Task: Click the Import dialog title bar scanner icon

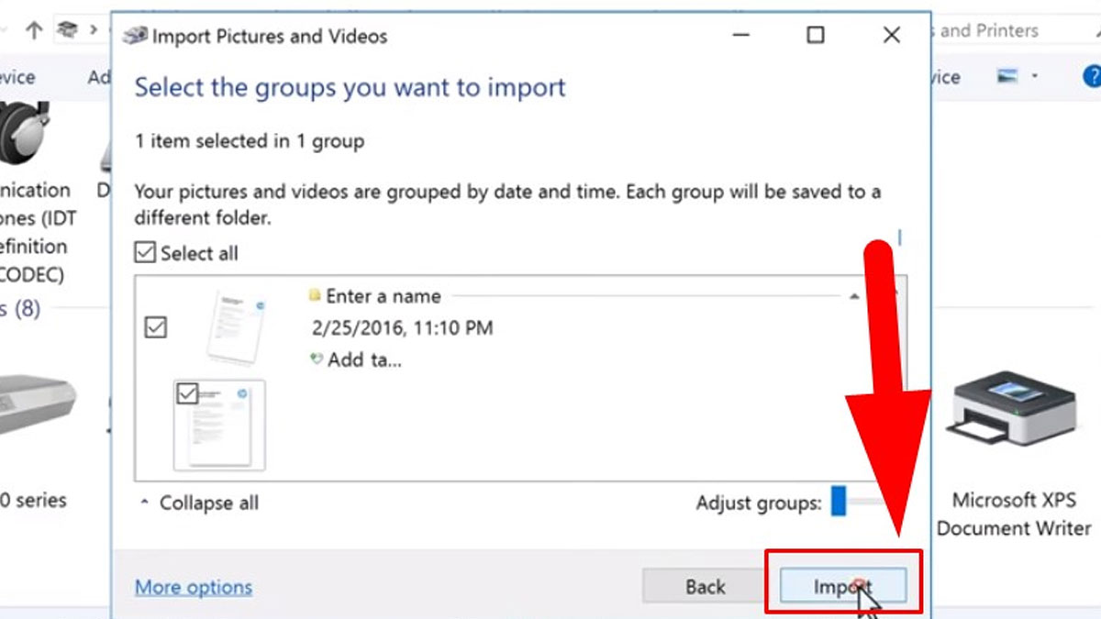Action: point(136,37)
